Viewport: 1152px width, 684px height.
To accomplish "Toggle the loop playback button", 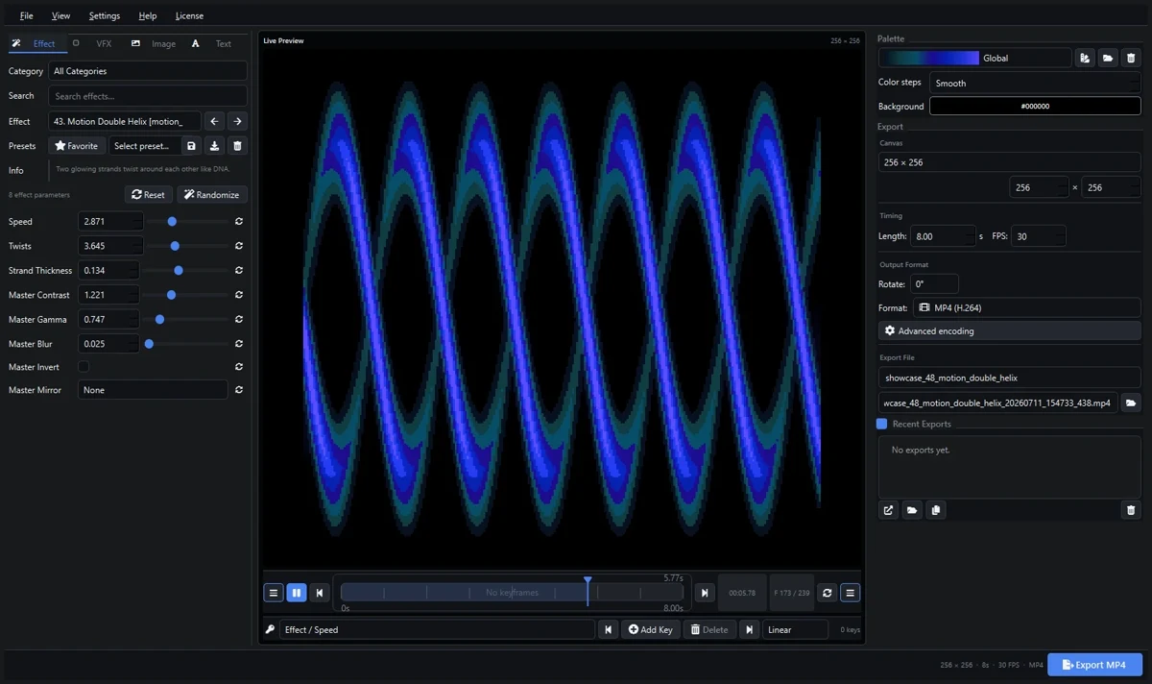I will [x=828, y=593].
